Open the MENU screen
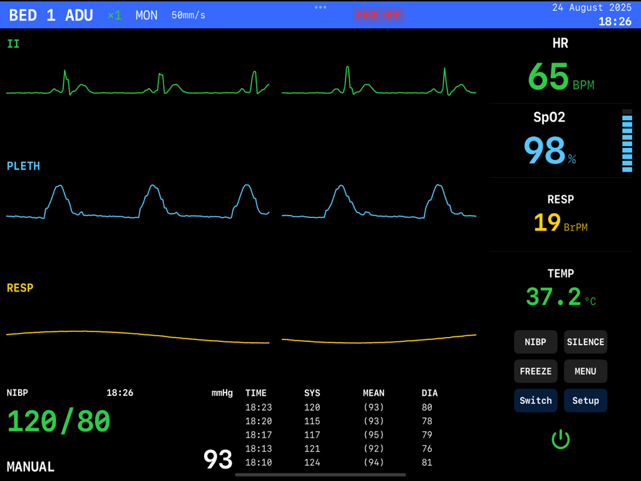Screen dimensions: 641x481 pyautogui.click(x=585, y=371)
